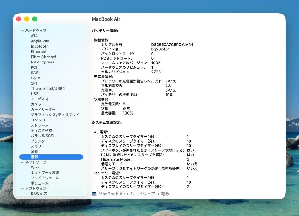Select パラレル SCSI in the sidebar
Image resolution: width=299 pixels, height=216 pixels.
43,136
